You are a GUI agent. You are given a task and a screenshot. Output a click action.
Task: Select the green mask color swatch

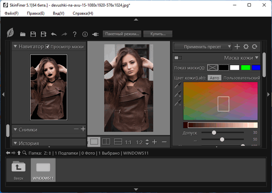coord(246,67)
